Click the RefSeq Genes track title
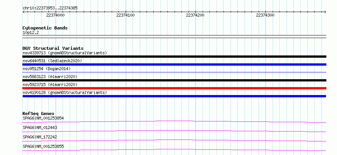337x155 pixels. point(39,114)
